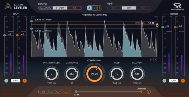
Task: Click the -7.4 dB lo threshold value
Action: click(x=37, y=31)
